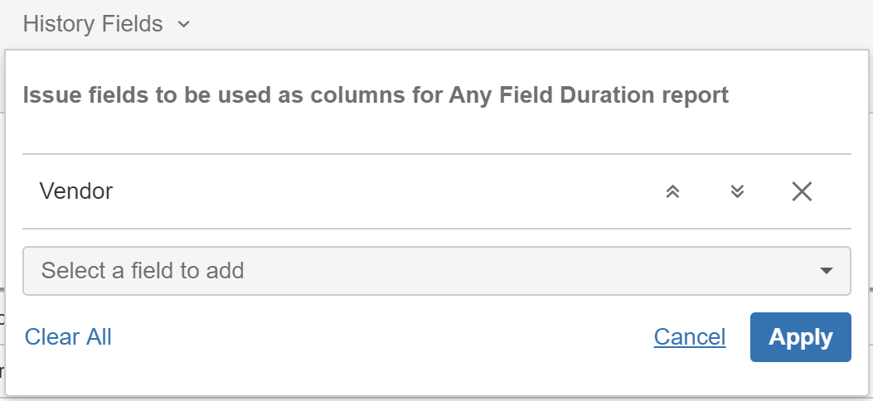Remove the Vendor field with X icon
The width and height of the screenshot is (873, 401).
(802, 192)
